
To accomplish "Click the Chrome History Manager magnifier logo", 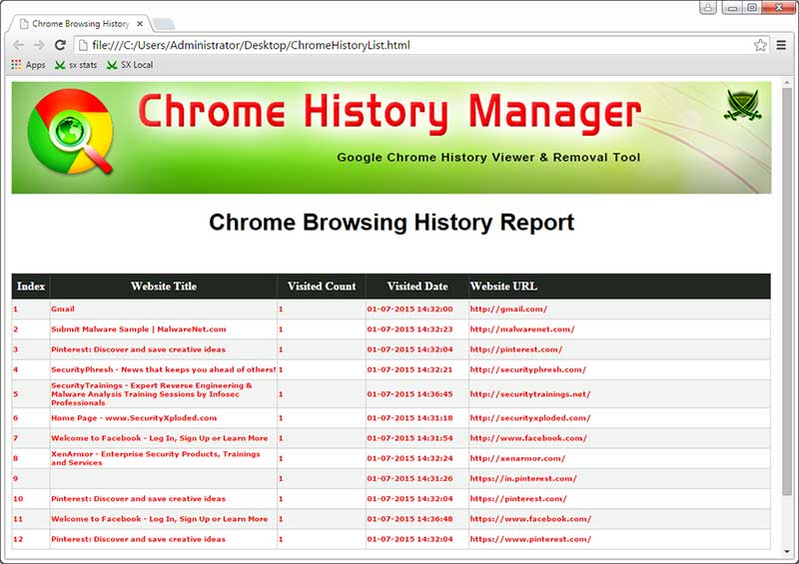I will 70,138.
